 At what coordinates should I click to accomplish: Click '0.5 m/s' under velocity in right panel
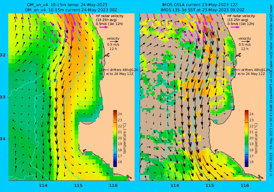pos(244,45)
